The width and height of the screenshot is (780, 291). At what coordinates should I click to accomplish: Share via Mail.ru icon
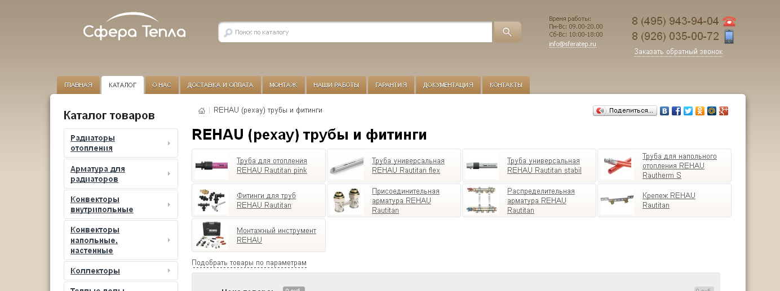(712, 111)
